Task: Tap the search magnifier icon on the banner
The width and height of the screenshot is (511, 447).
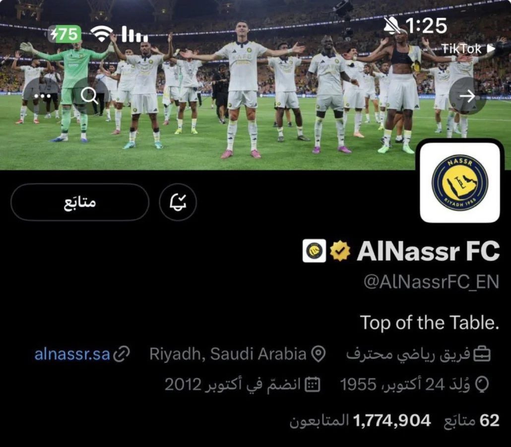Action: pos(89,96)
